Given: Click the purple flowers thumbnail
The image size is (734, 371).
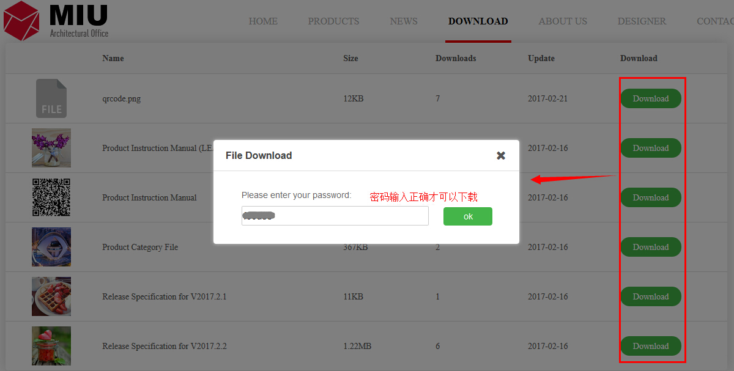Looking at the screenshot, I should coord(51,148).
